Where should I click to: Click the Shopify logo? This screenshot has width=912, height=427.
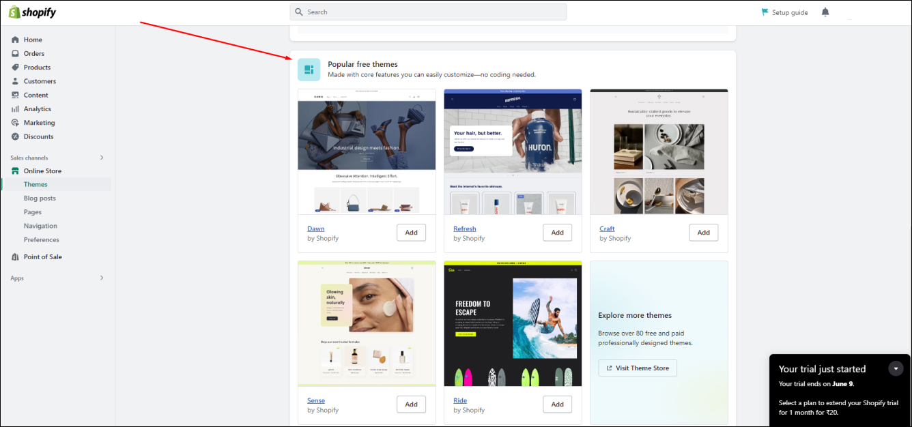pos(32,12)
